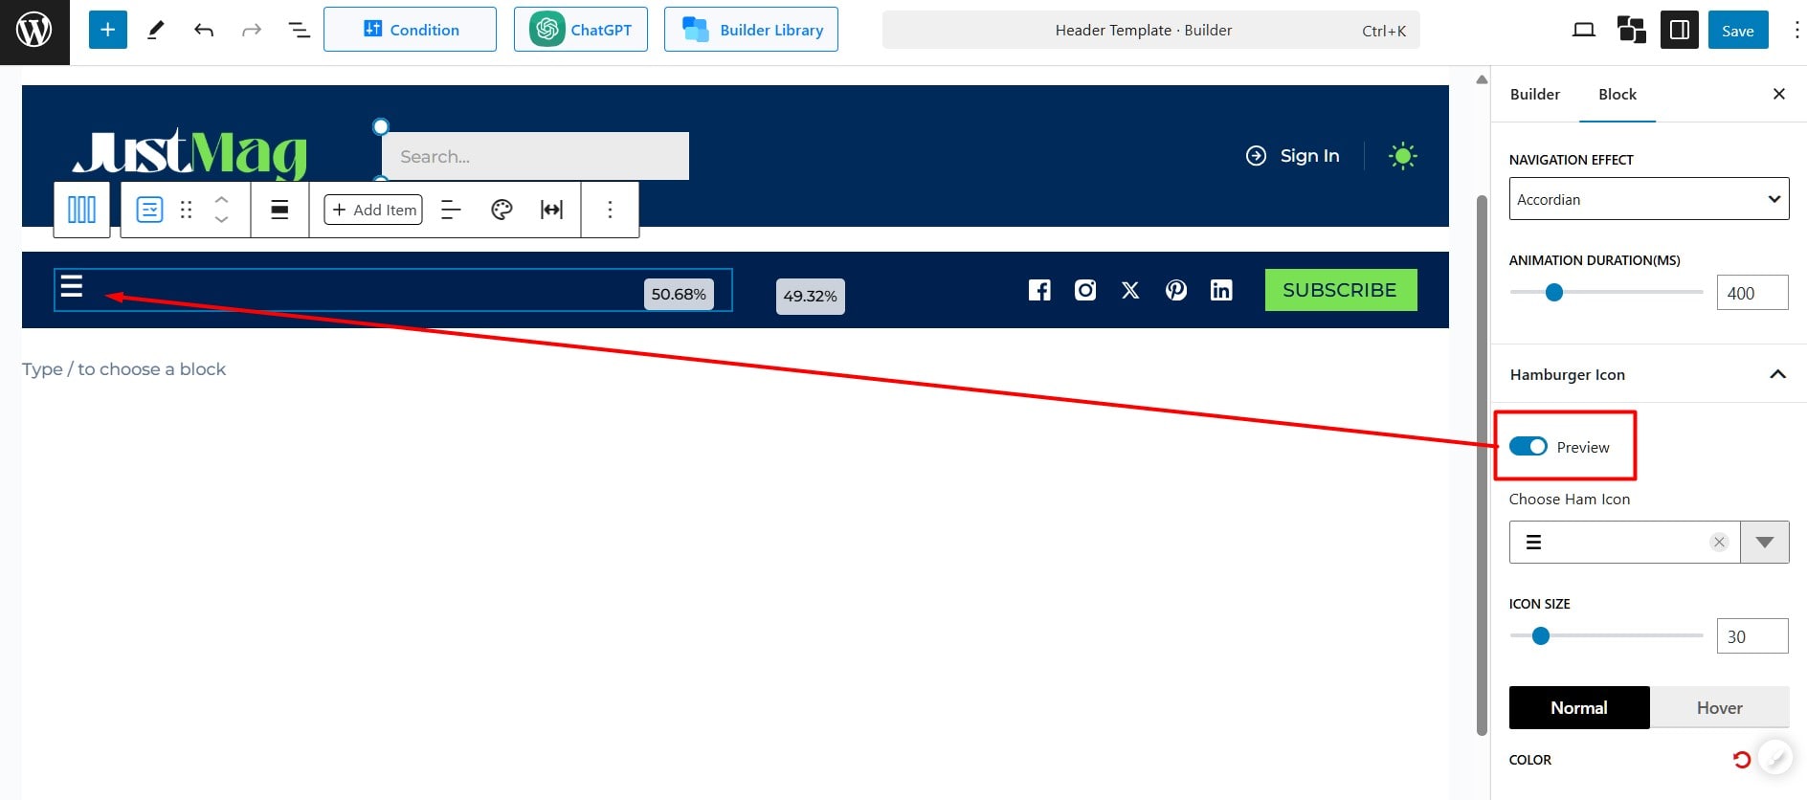This screenshot has width=1807, height=800.
Task: Move the block down with arrow
Action: click(x=221, y=220)
